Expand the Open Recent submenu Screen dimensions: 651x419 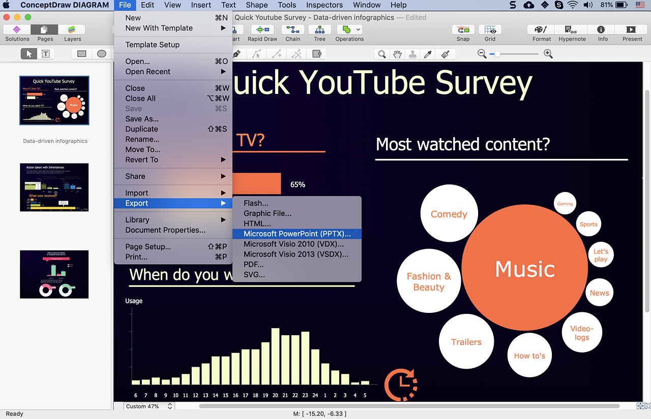(173, 72)
